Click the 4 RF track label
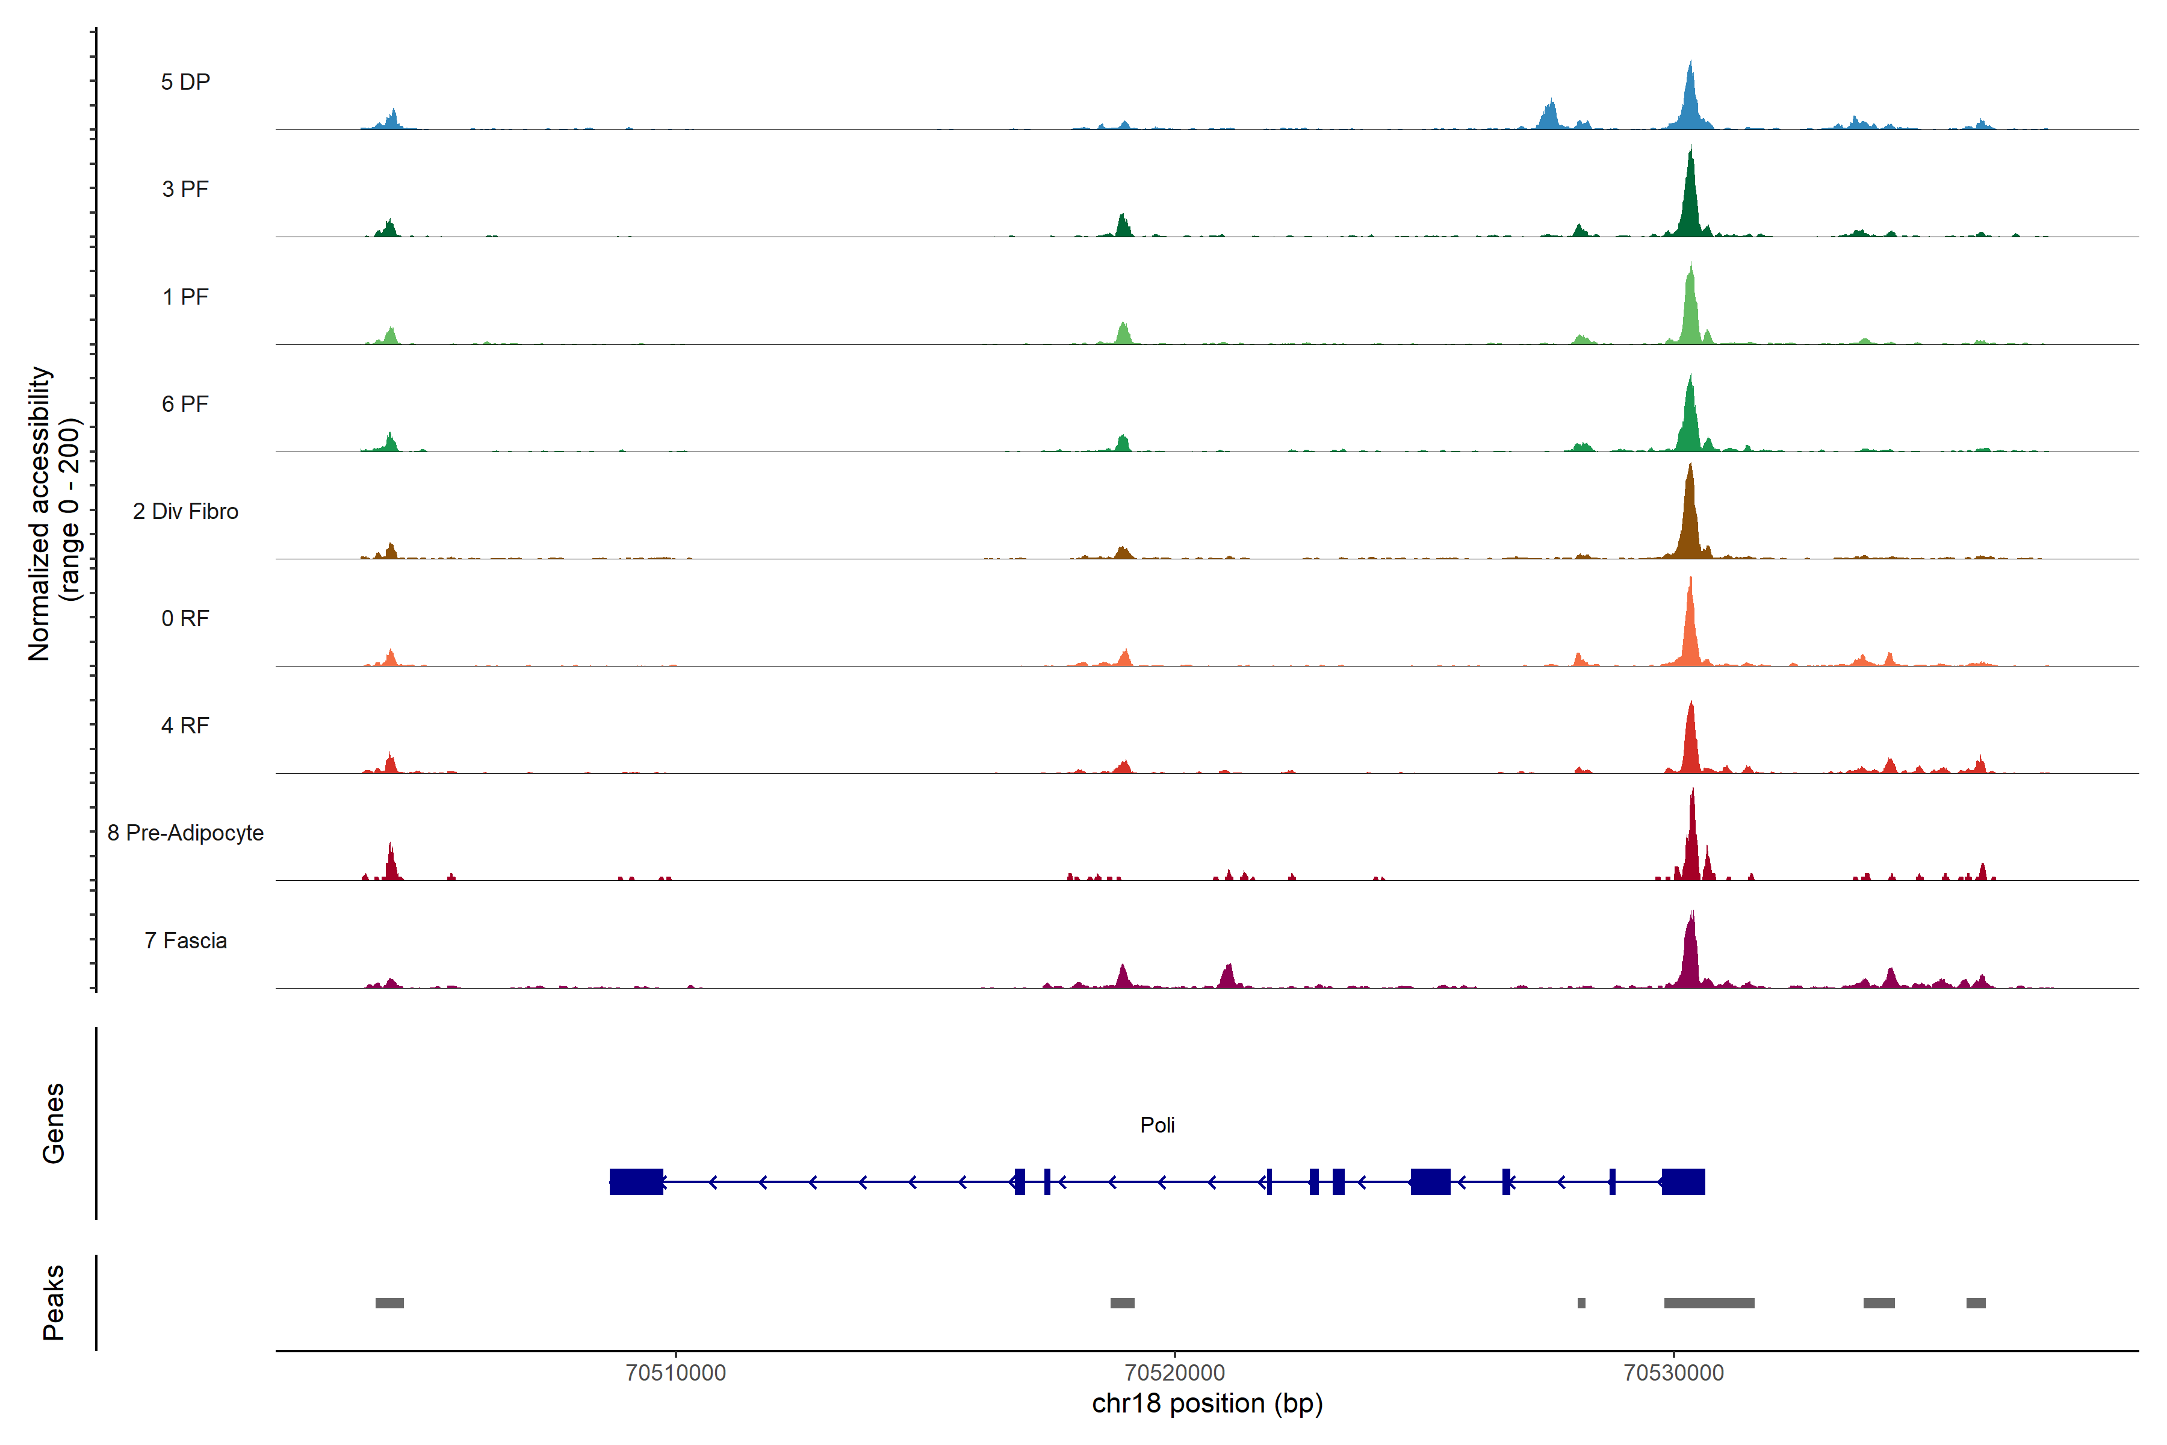 click(185, 726)
